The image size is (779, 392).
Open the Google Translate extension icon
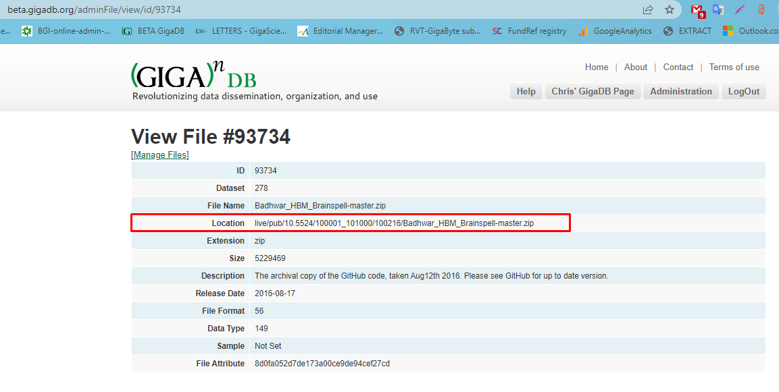click(718, 10)
